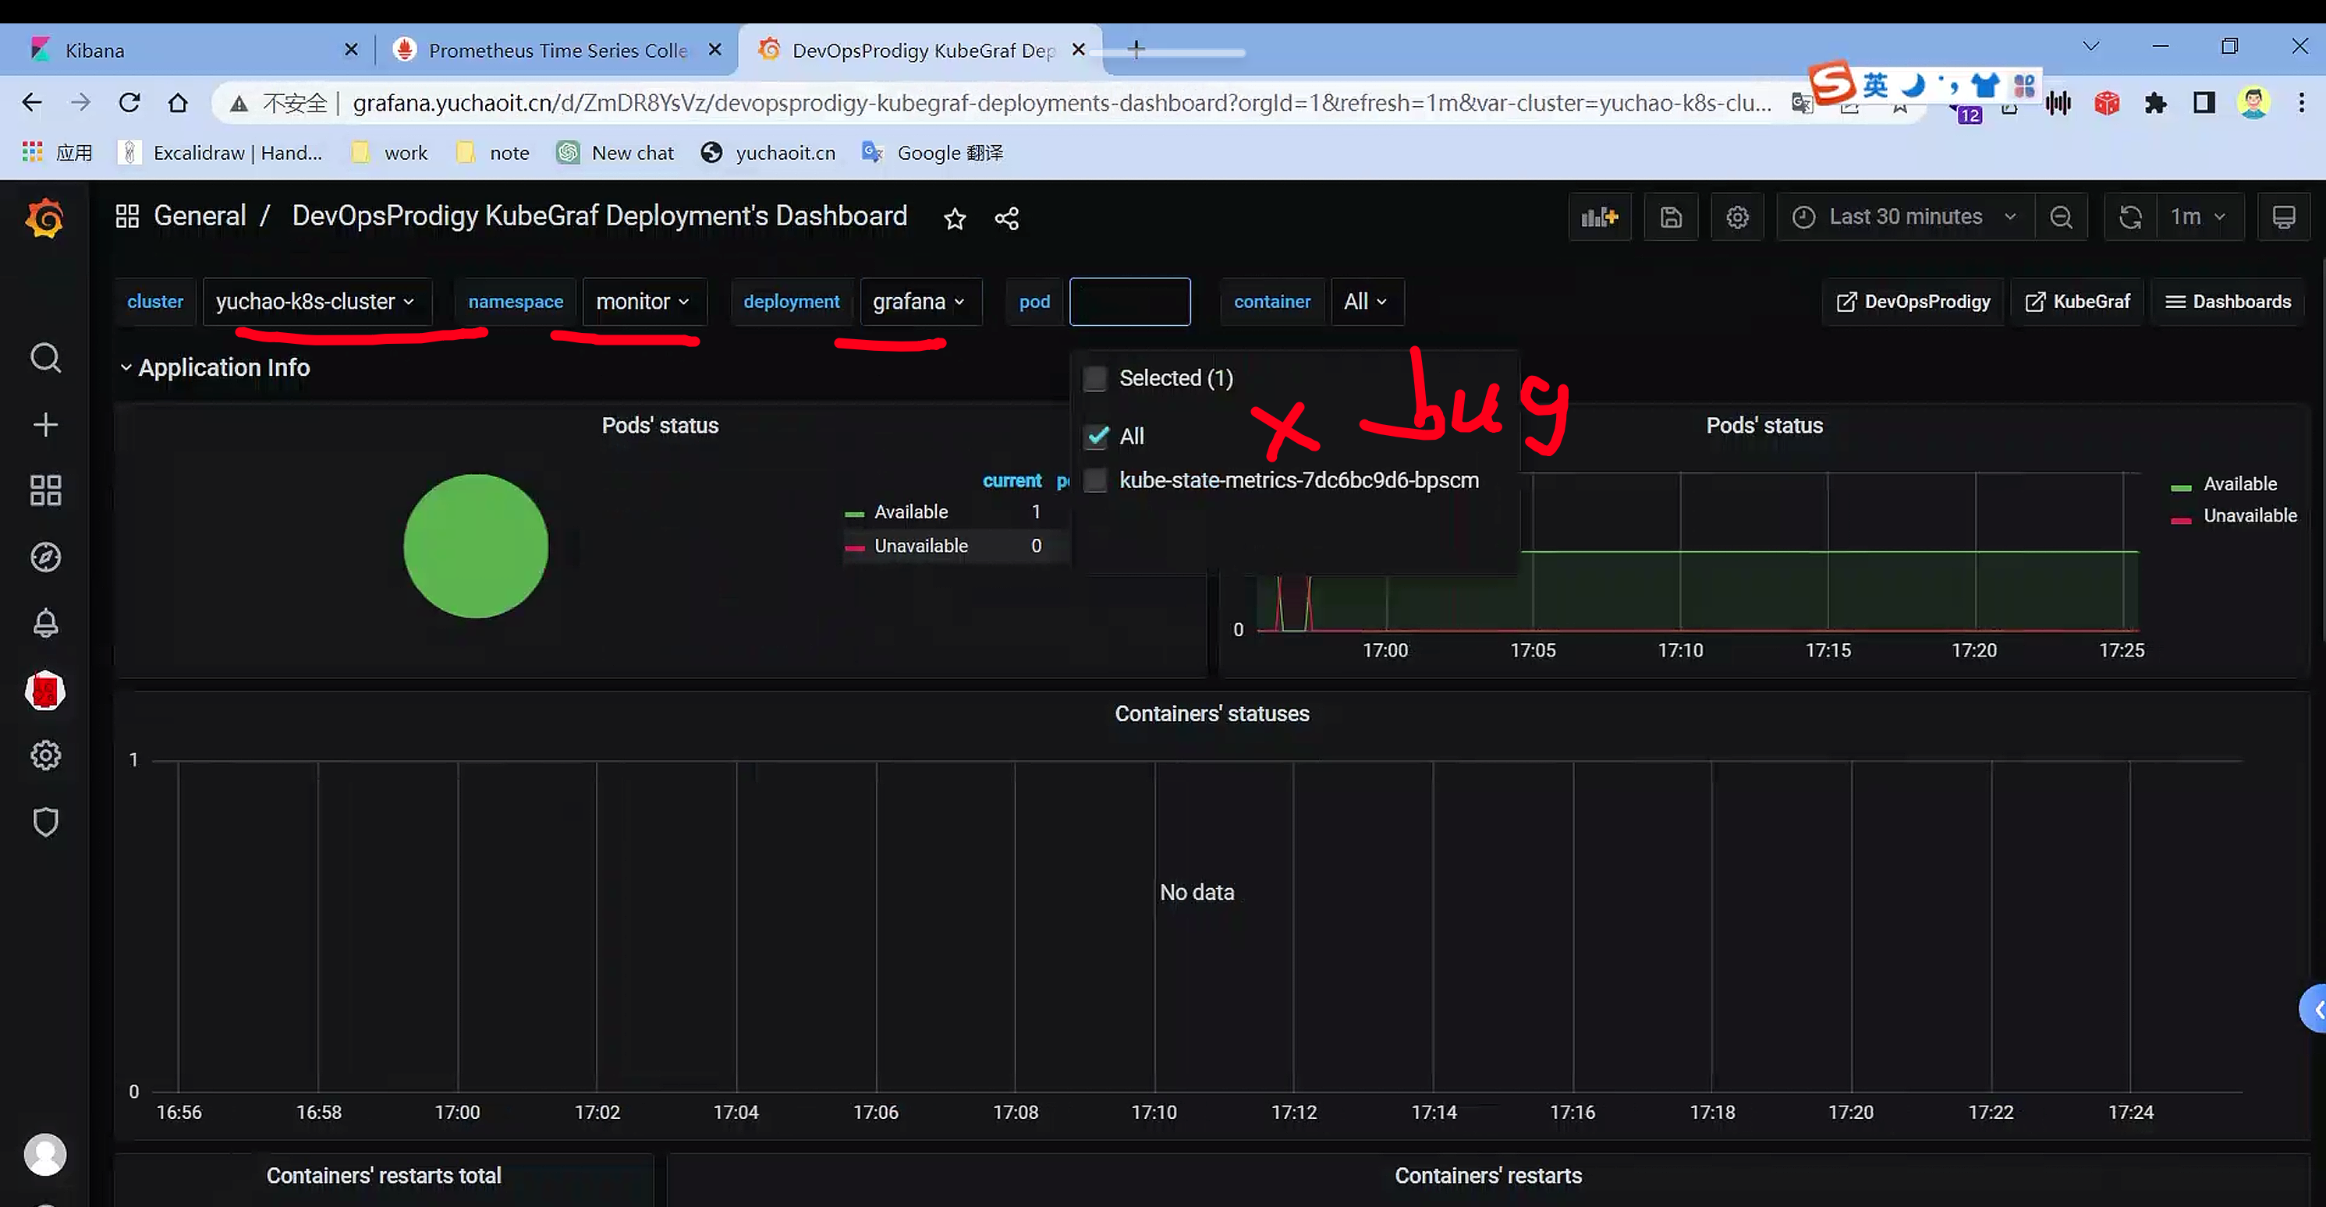Share dashboard using the share icon
The image size is (2326, 1207).
1007,218
